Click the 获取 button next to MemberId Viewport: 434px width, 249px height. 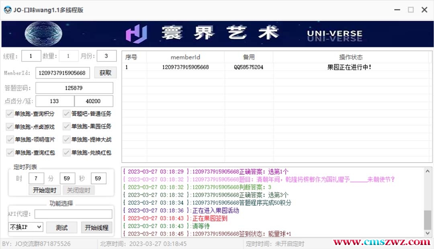click(x=105, y=73)
